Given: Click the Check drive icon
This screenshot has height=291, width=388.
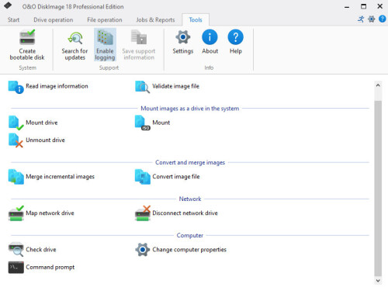Looking at the screenshot, I should pos(16,249).
